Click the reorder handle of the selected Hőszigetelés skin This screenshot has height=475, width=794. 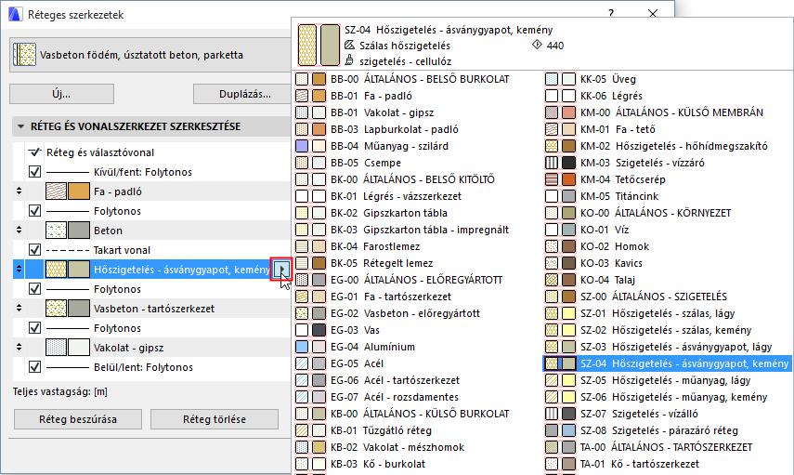click(19, 270)
